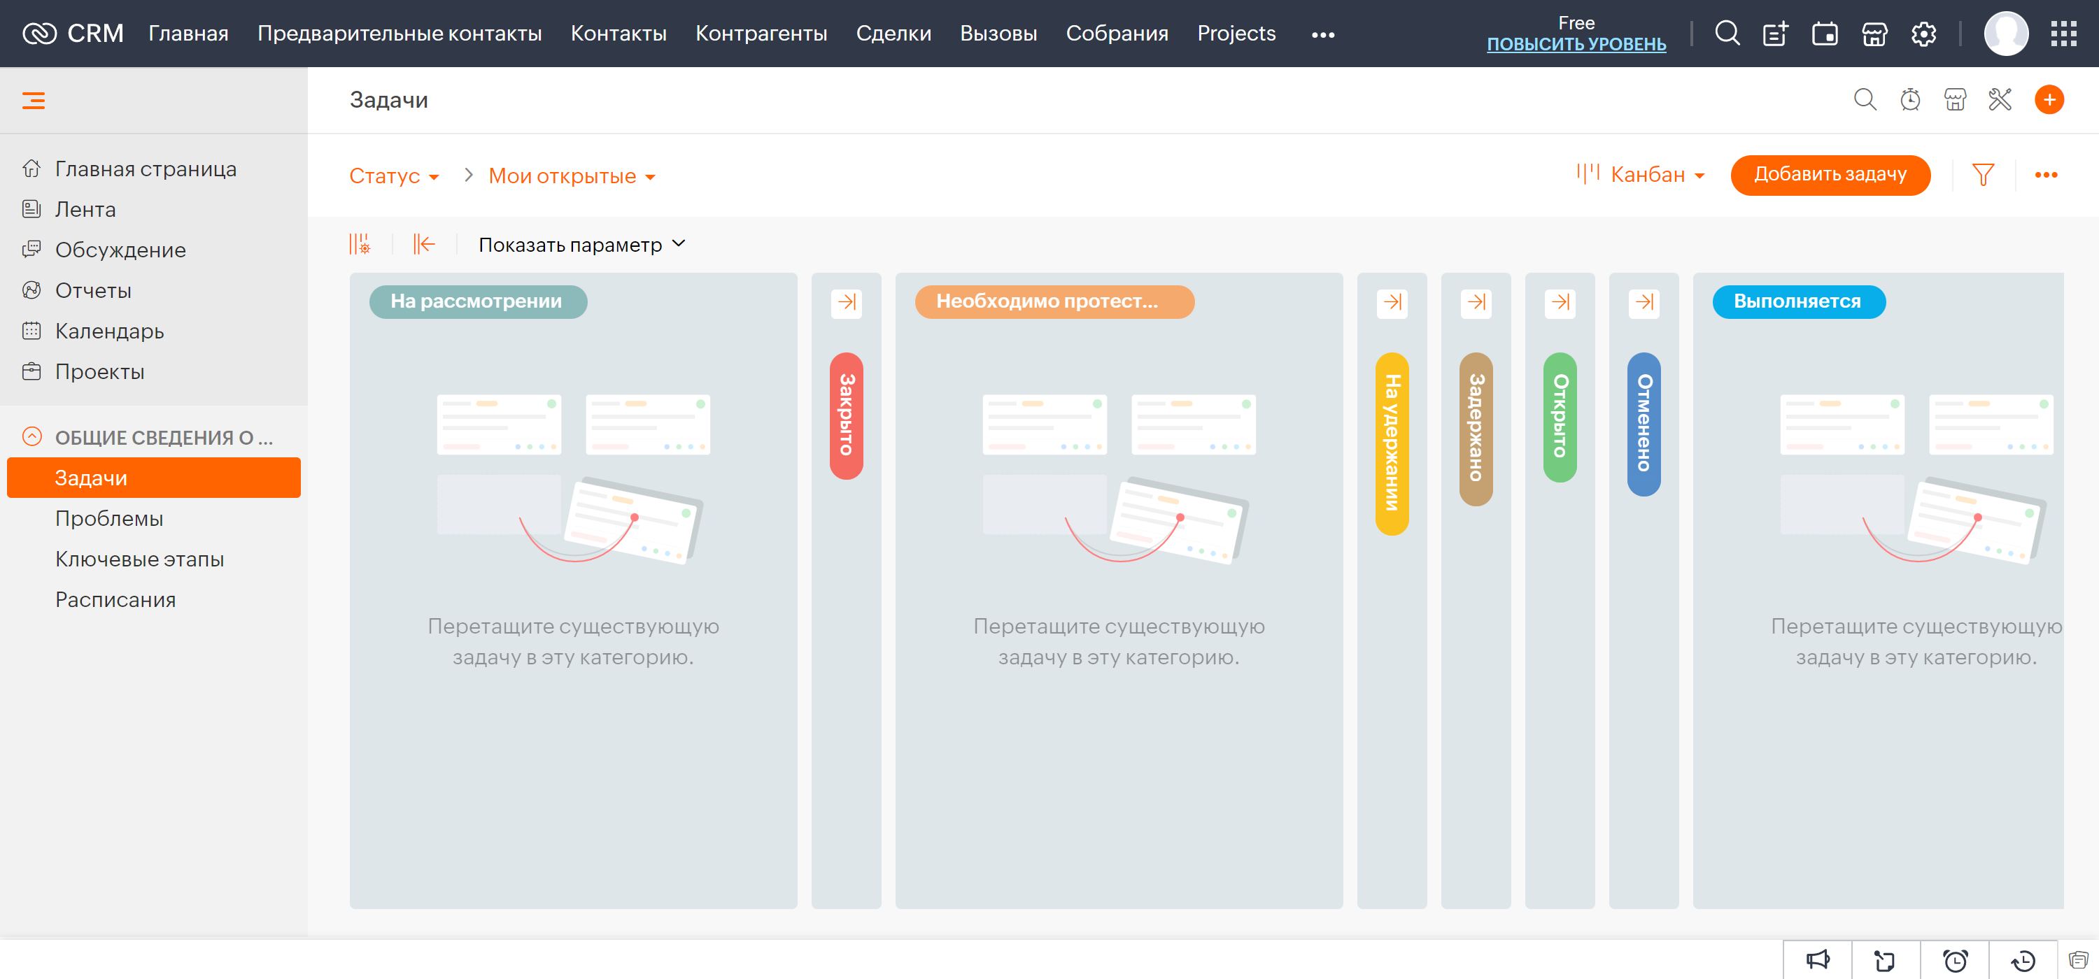The height and width of the screenshot is (979, 2099).
Task: Select Проблемы in the sidebar
Action: [109, 518]
